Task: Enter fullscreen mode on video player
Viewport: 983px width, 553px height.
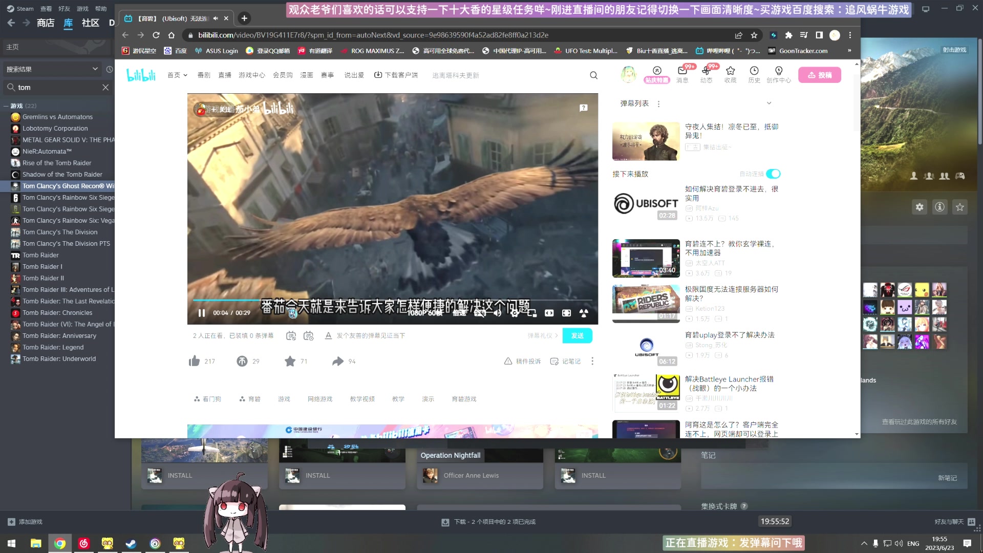Action: click(583, 313)
